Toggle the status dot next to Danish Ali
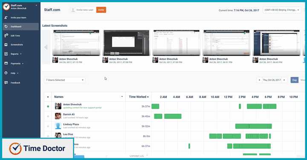 48,116
